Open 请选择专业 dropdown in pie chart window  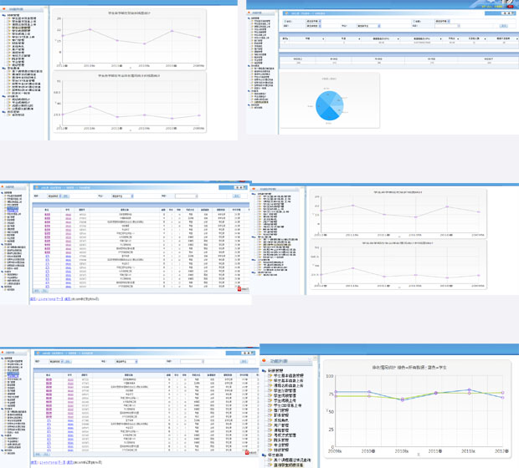368,26
